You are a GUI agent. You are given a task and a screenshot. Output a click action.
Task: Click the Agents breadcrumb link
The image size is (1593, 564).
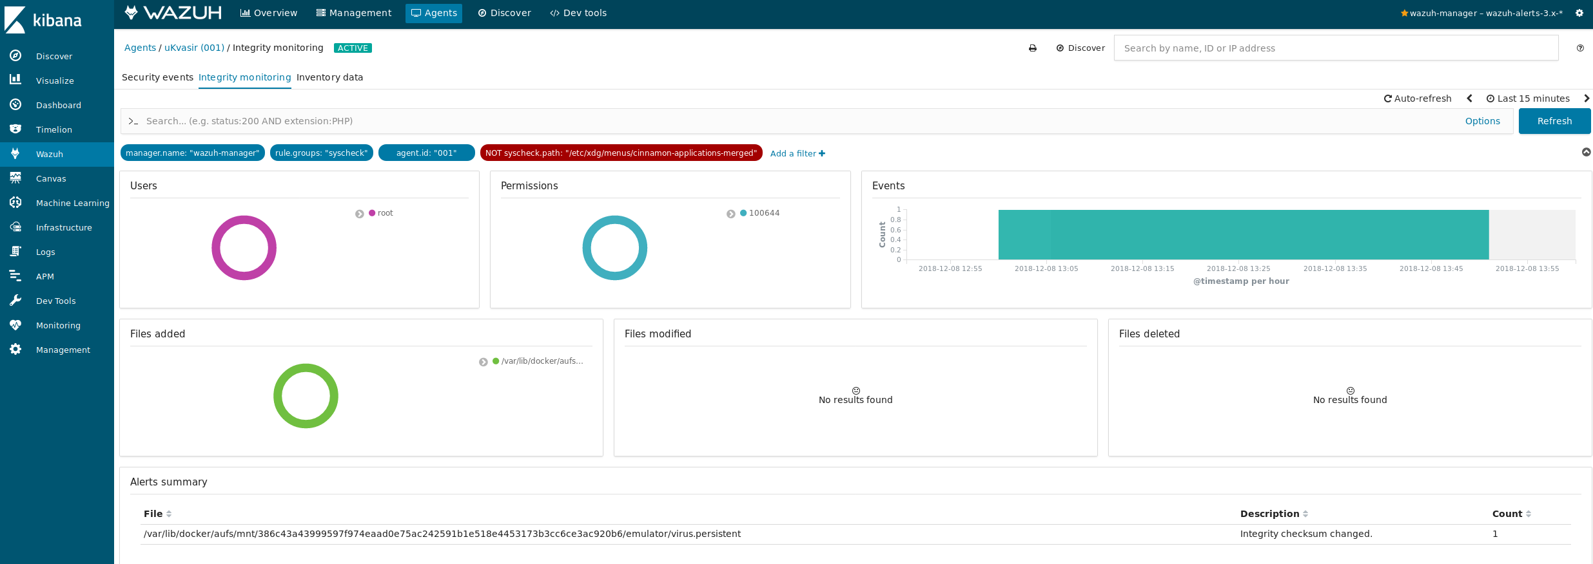(140, 48)
